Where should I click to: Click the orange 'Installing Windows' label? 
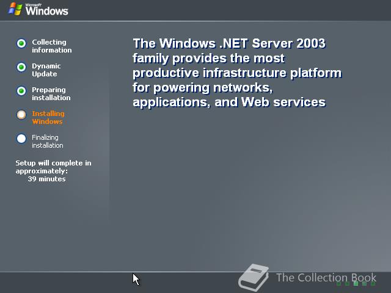(48, 117)
